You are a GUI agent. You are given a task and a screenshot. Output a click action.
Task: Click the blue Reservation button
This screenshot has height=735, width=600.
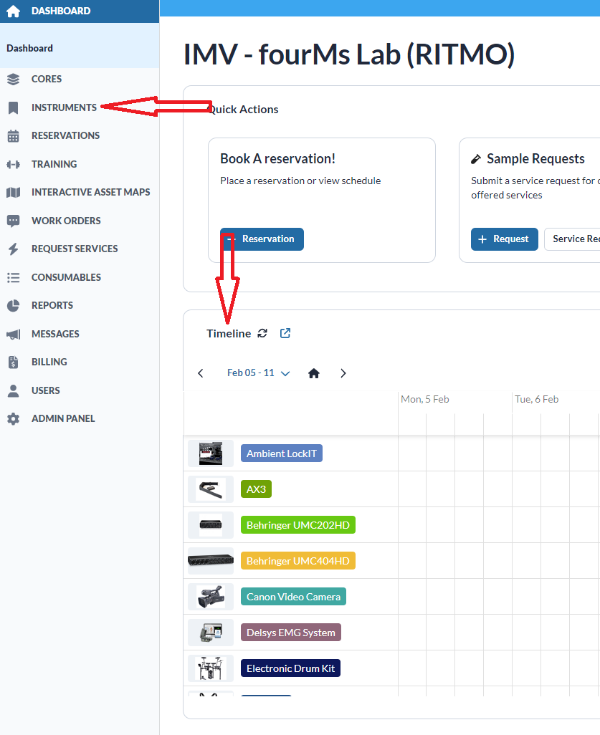[x=262, y=239]
